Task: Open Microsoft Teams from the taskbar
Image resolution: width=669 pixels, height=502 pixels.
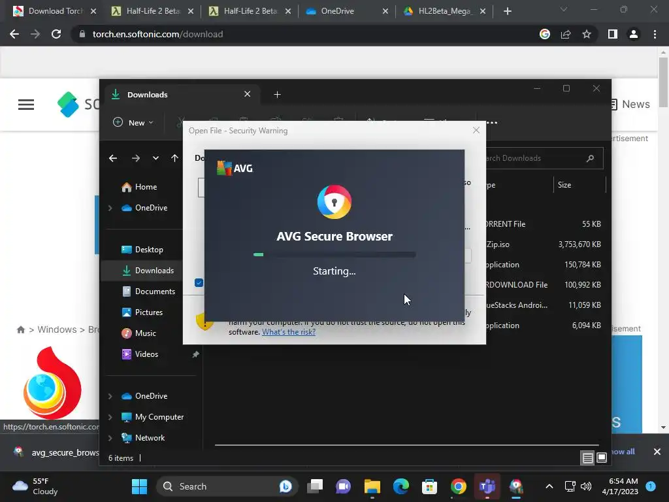Action: (487, 486)
